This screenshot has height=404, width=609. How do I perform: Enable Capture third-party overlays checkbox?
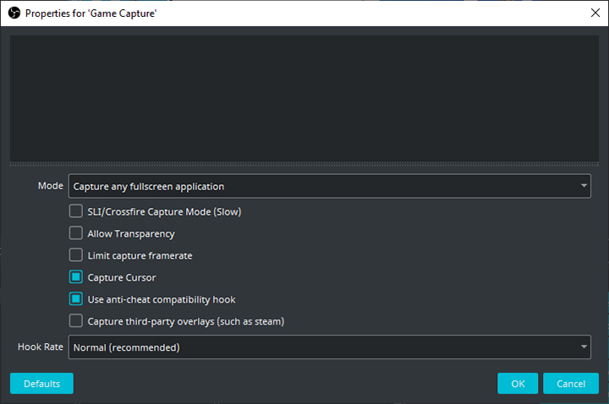coord(76,321)
